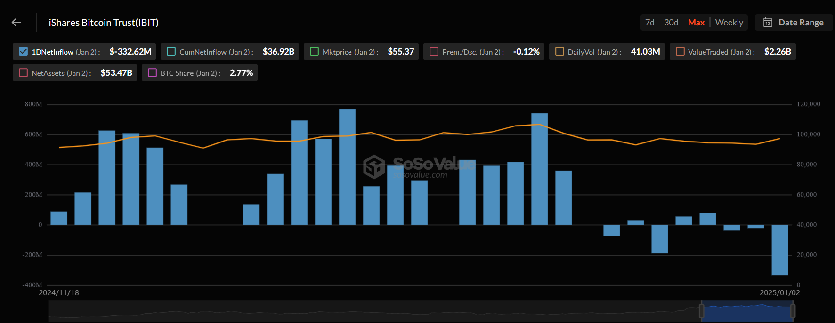835x323 pixels.
Task: Select the Max time range
Action: (x=696, y=23)
